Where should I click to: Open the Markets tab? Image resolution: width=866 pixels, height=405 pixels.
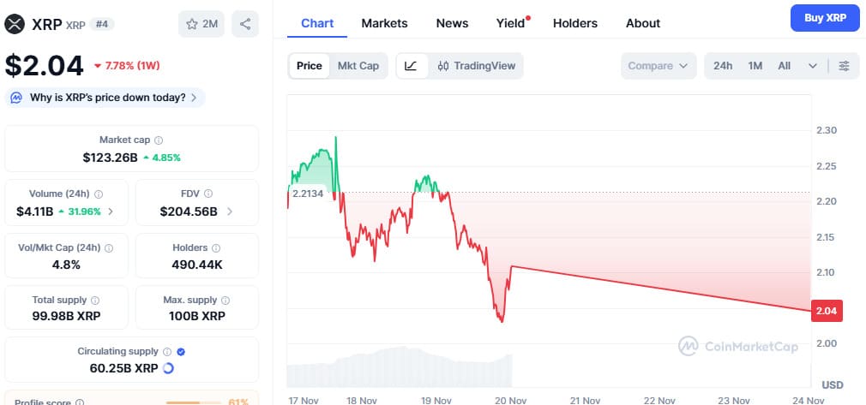pos(384,23)
